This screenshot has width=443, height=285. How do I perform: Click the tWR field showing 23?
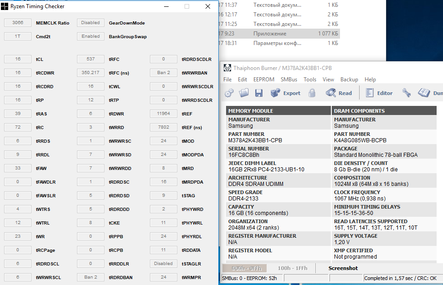tap(18, 236)
